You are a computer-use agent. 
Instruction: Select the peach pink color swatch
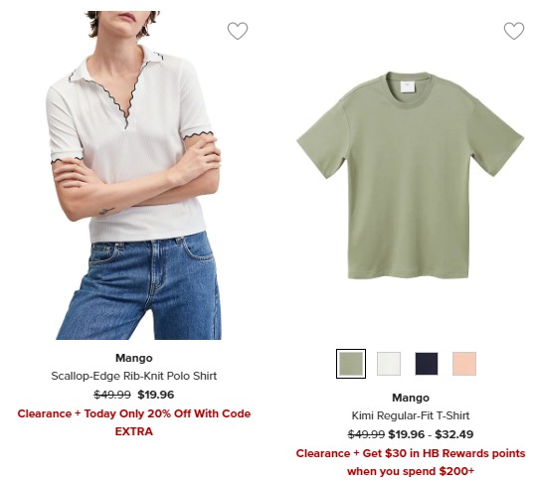pos(464,364)
